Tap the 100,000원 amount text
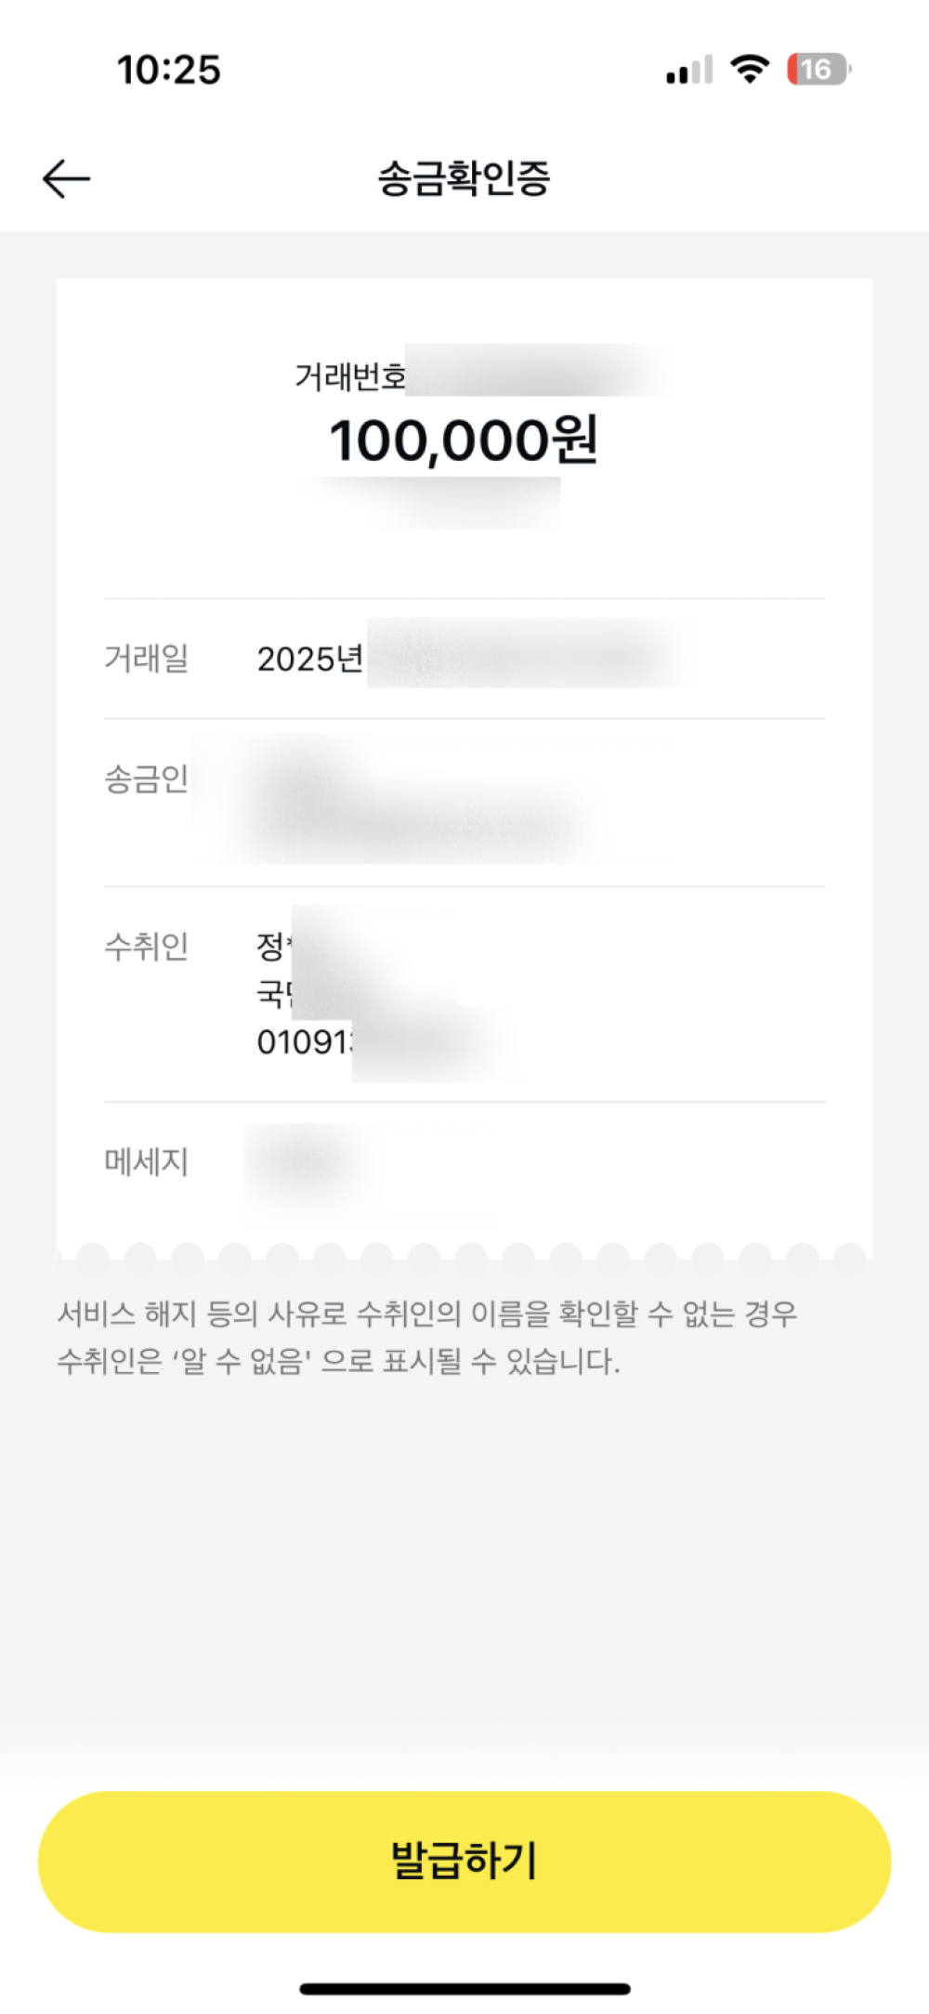This screenshot has height=2014, width=929. (464, 440)
